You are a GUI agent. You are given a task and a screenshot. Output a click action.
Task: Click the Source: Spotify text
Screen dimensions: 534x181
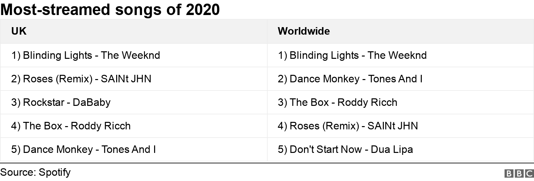(35, 172)
